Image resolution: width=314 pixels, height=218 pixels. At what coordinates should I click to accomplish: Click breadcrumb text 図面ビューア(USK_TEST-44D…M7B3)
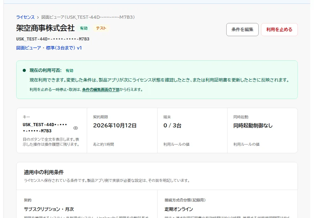(88, 17)
